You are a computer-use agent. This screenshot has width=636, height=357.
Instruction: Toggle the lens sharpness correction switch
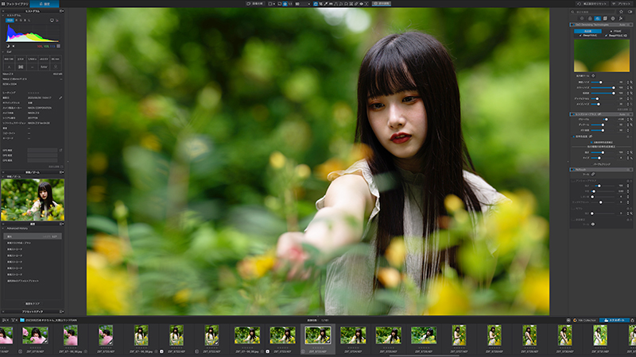(572, 114)
